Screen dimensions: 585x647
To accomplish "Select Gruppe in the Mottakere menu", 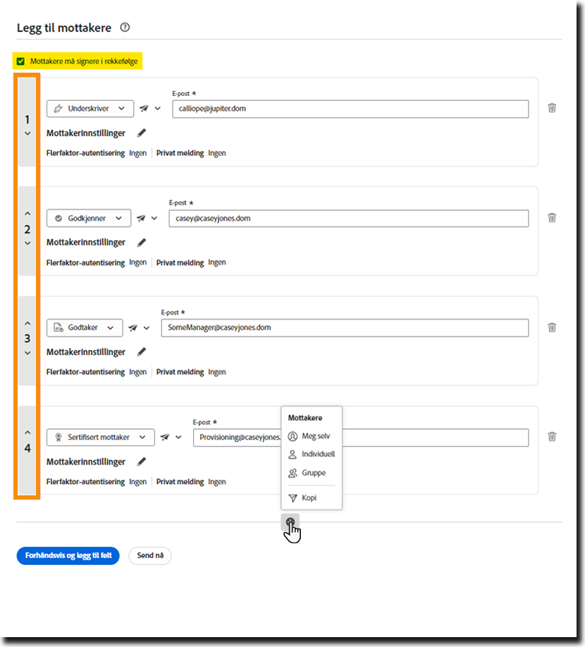I will tap(313, 473).
